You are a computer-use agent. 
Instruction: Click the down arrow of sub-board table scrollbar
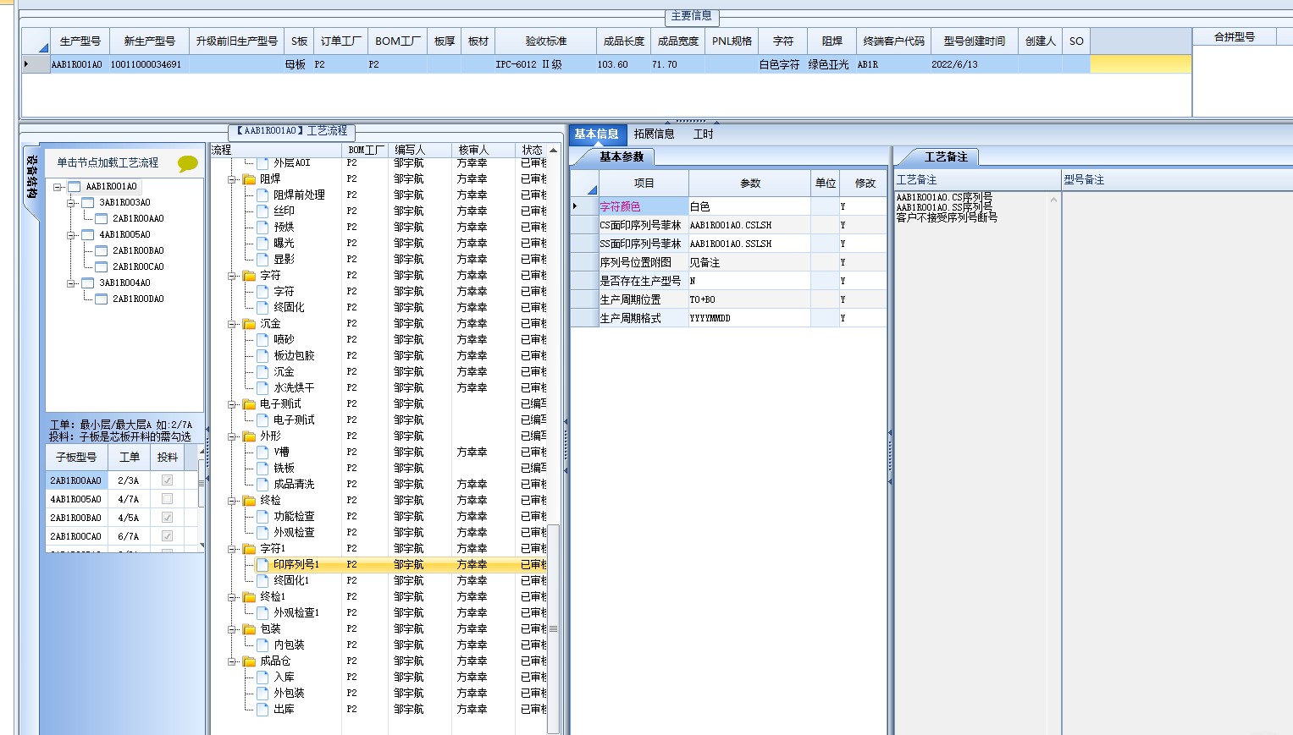coord(202,546)
